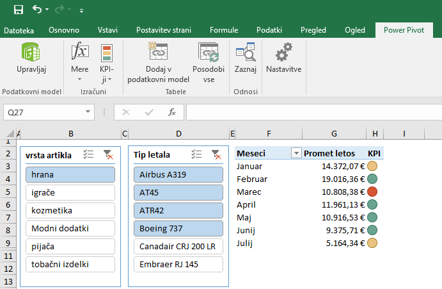Click the greyed-out Redo arrow

point(59,10)
